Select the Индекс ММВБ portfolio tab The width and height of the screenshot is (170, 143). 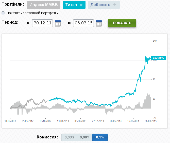43,5
